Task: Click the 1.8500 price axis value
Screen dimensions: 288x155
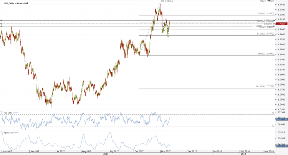Action: point(281,49)
